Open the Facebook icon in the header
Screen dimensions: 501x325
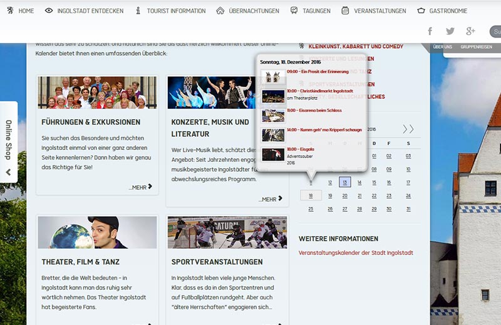(x=430, y=31)
